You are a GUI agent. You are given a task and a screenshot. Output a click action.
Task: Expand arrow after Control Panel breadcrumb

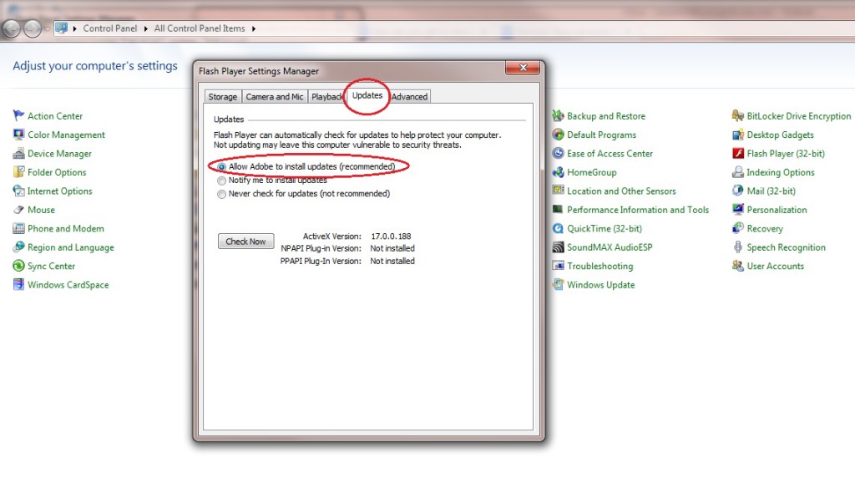click(145, 28)
